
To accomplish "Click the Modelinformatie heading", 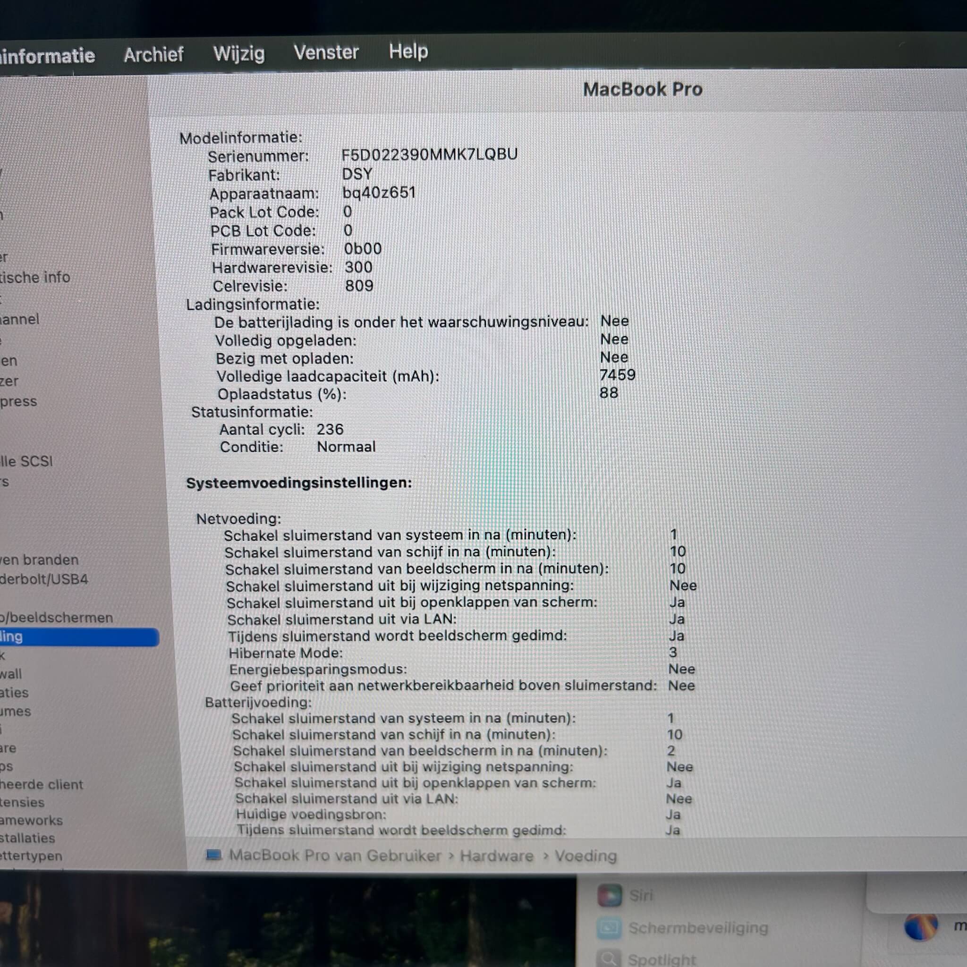I will pos(241,138).
